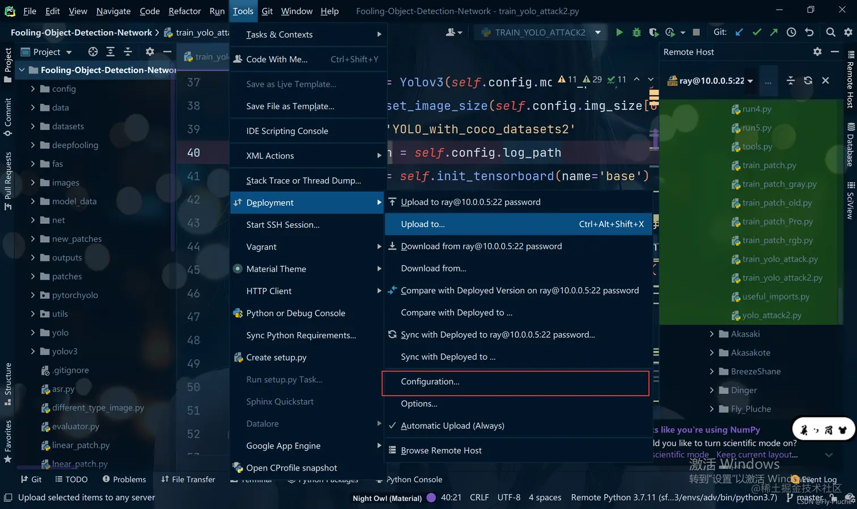
Task: Open Remote Host panel settings gear
Action: 817,52
